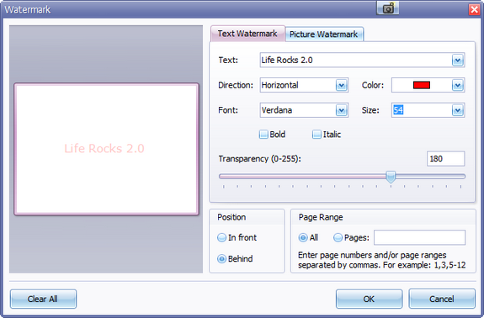
Task: Select the In front position option
Action: (x=221, y=237)
